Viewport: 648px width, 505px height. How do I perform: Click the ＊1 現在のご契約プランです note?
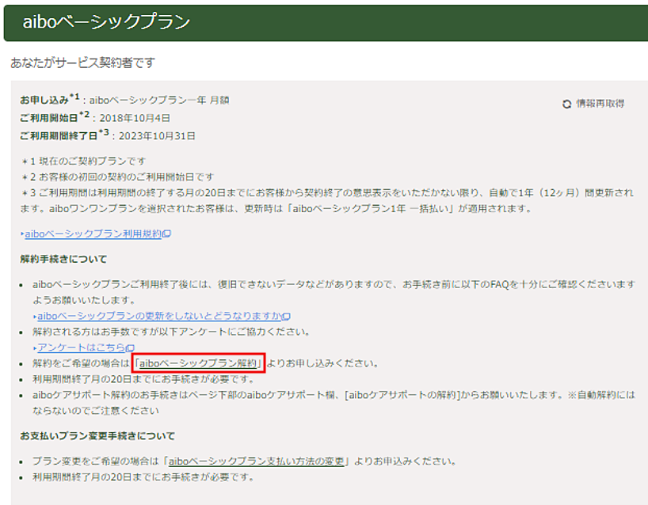click(x=84, y=161)
